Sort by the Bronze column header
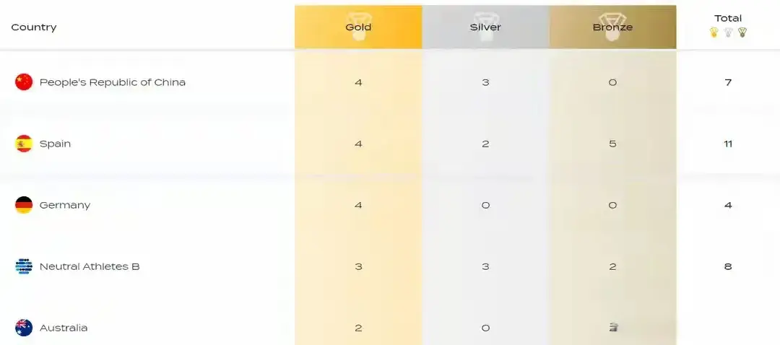The height and width of the screenshot is (345, 780). [612, 27]
